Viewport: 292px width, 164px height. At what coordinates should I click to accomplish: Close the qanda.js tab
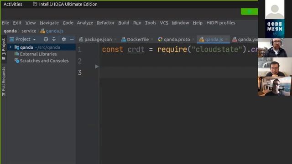coord(226,40)
